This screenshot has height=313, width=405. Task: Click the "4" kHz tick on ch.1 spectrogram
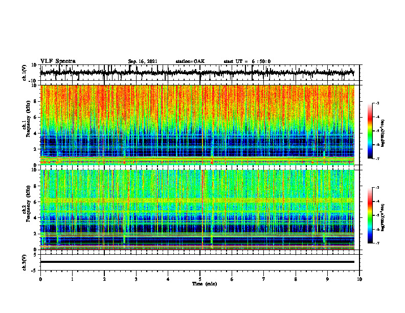36,133
